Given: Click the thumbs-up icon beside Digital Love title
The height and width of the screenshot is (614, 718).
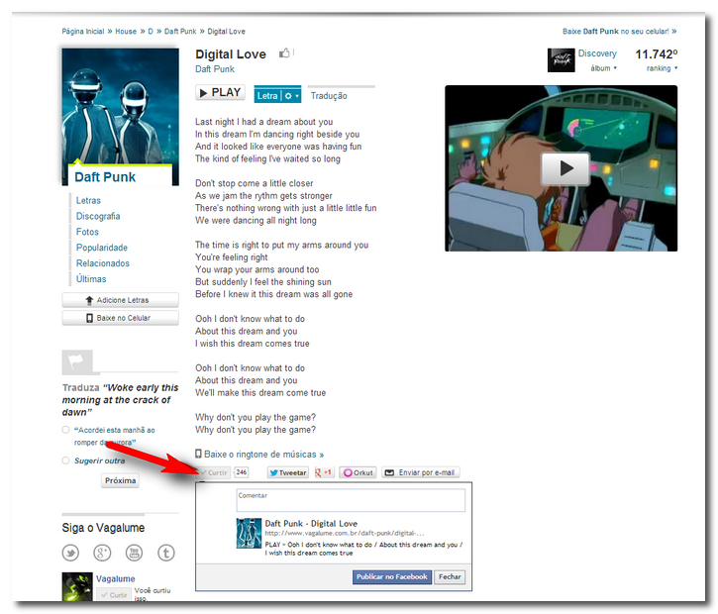Looking at the screenshot, I should (x=284, y=53).
